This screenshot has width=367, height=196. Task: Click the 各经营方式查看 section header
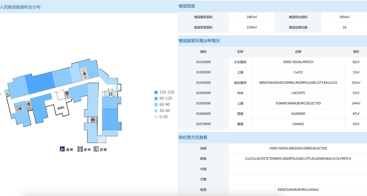pos(193,138)
